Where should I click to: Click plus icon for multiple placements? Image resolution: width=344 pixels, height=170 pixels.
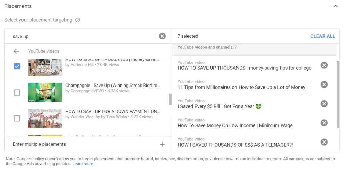(x=162, y=144)
